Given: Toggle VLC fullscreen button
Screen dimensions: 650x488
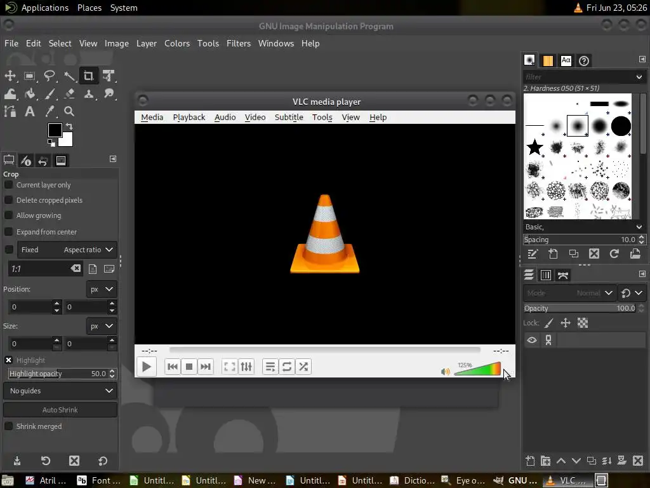Looking at the screenshot, I should tap(229, 367).
